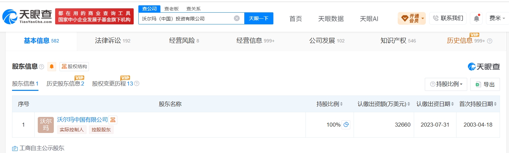
Task: Open the 持股比例 dropdown filter
Action: point(446,84)
